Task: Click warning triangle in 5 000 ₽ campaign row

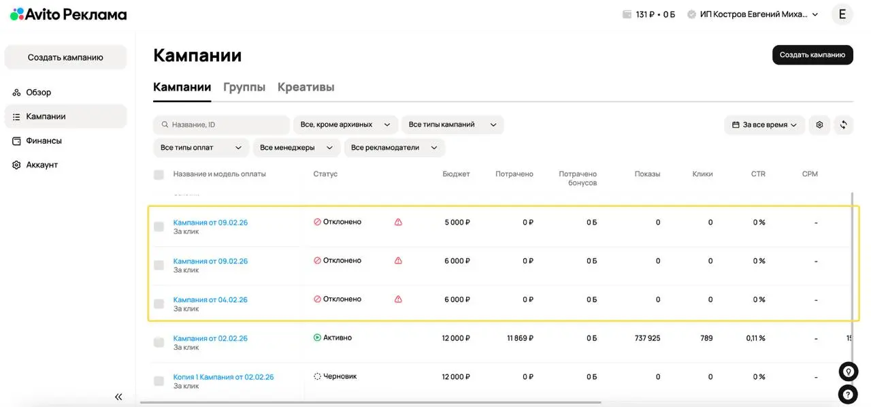Action: click(398, 222)
